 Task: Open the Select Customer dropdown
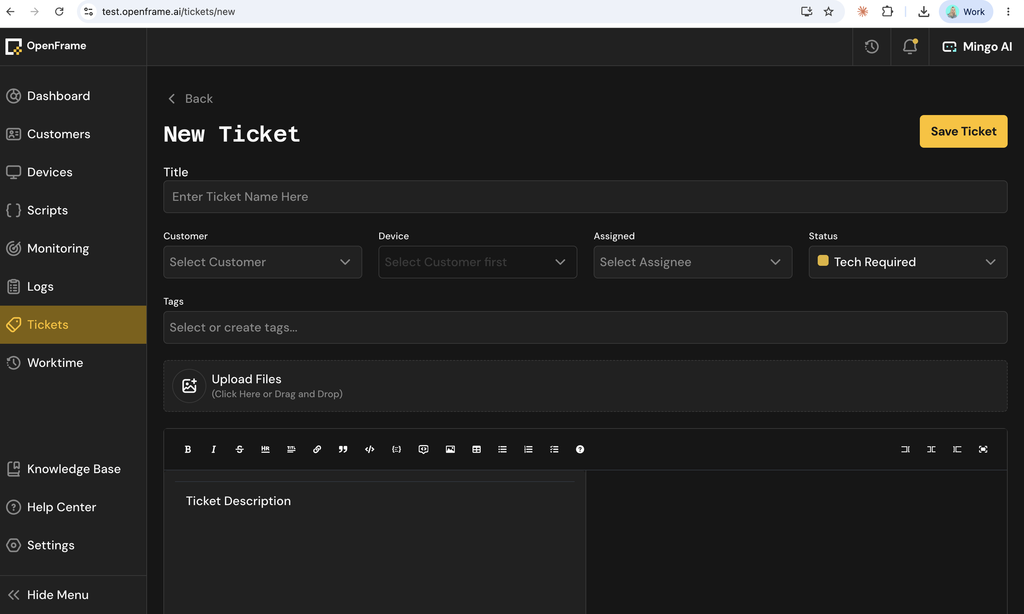click(x=262, y=262)
